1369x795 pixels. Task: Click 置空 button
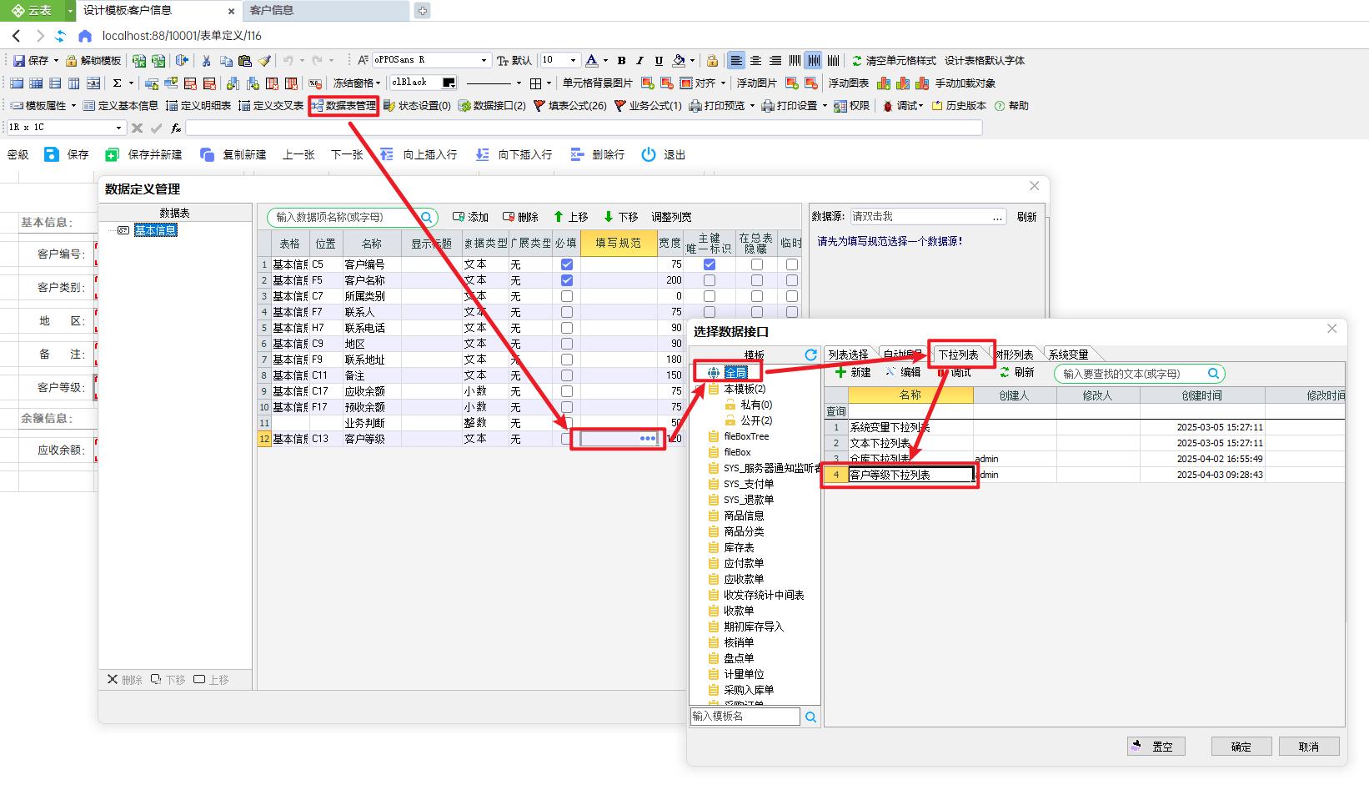1156,747
